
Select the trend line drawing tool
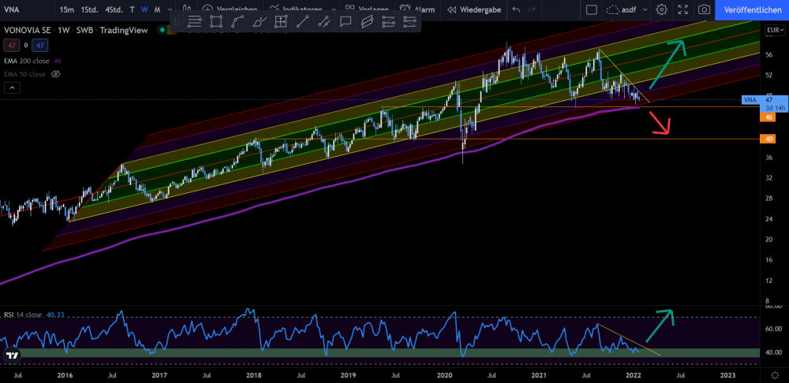tap(302, 21)
